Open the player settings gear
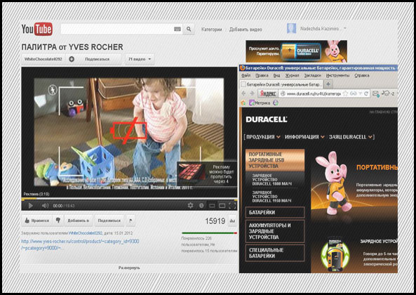Viewport: 416px width, 295px height. pos(191,205)
